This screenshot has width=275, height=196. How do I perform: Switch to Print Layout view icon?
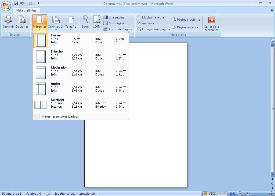tap(205, 194)
